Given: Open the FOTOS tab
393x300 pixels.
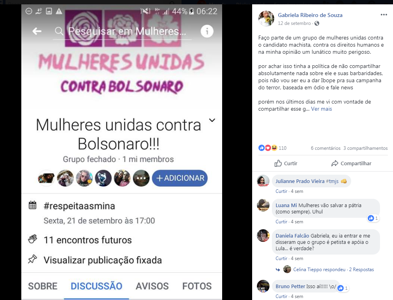Looking at the screenshot, I should [197, 286].
